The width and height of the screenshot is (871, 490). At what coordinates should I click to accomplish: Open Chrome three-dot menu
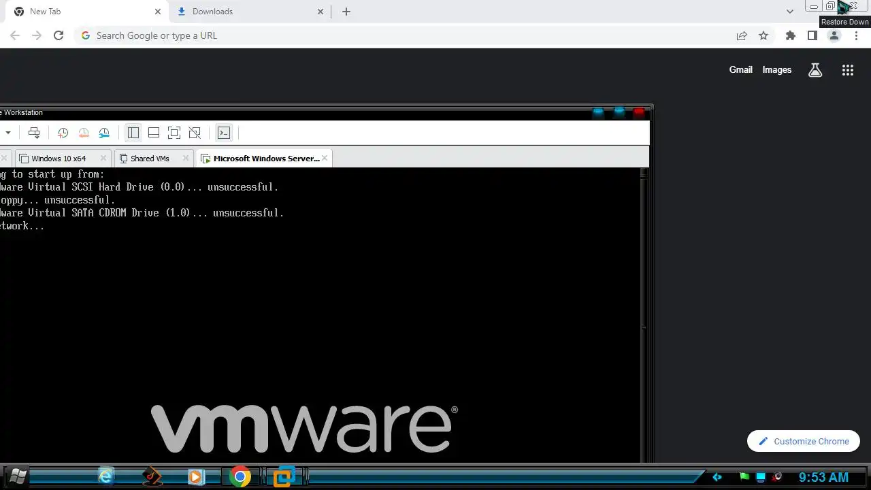point(856,35)
